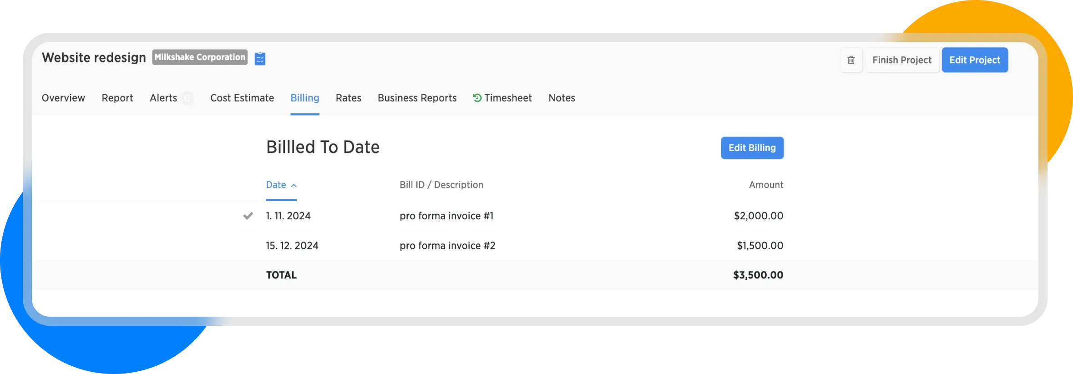
Task: Go to the Cost Estimate tab
Action: click(242, 98)
